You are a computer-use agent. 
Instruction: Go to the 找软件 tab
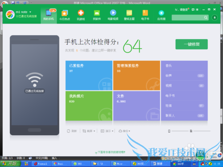[x=97, y=15]
